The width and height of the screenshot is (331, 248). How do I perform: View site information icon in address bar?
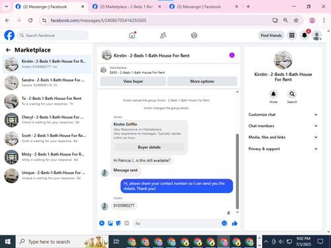point(44,21)
